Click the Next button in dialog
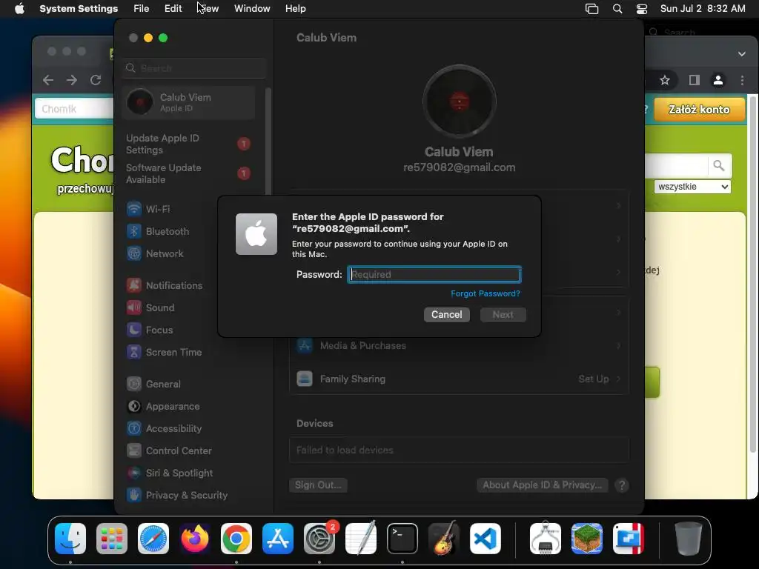Screen dimensions: 759x569 pyautogui.click(x=503, y=314)
